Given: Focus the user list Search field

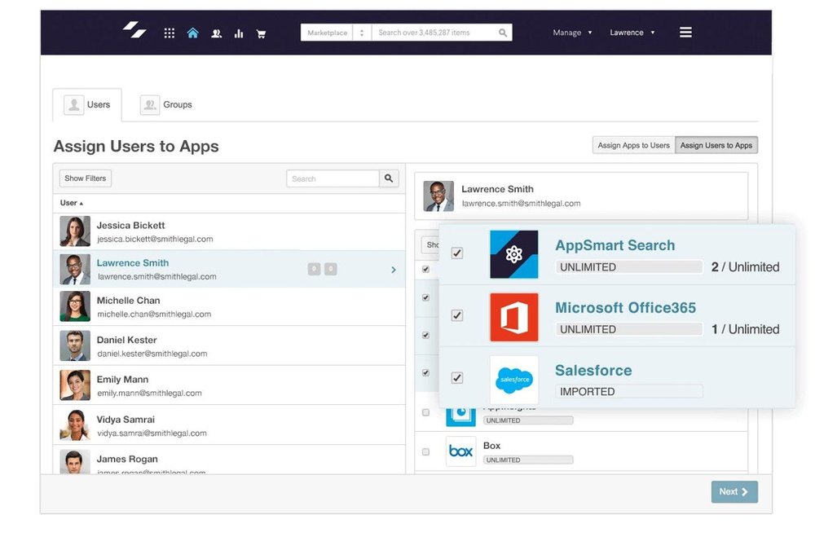Looking at the screenshot, I should pos(333,178).
